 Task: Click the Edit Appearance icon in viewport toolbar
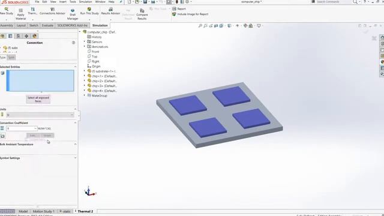point(245,26)
